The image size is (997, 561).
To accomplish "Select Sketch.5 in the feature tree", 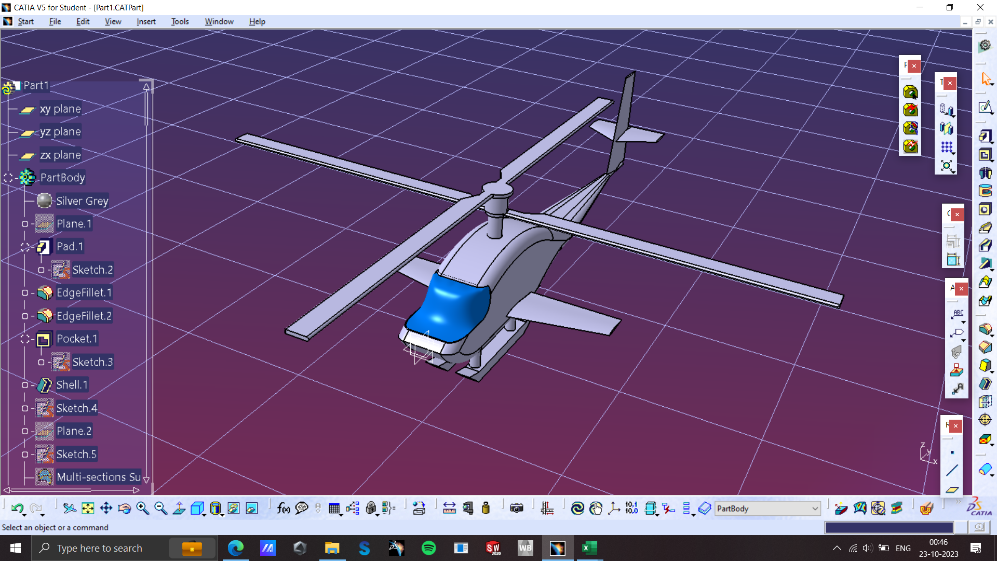I will coord(76,453).
